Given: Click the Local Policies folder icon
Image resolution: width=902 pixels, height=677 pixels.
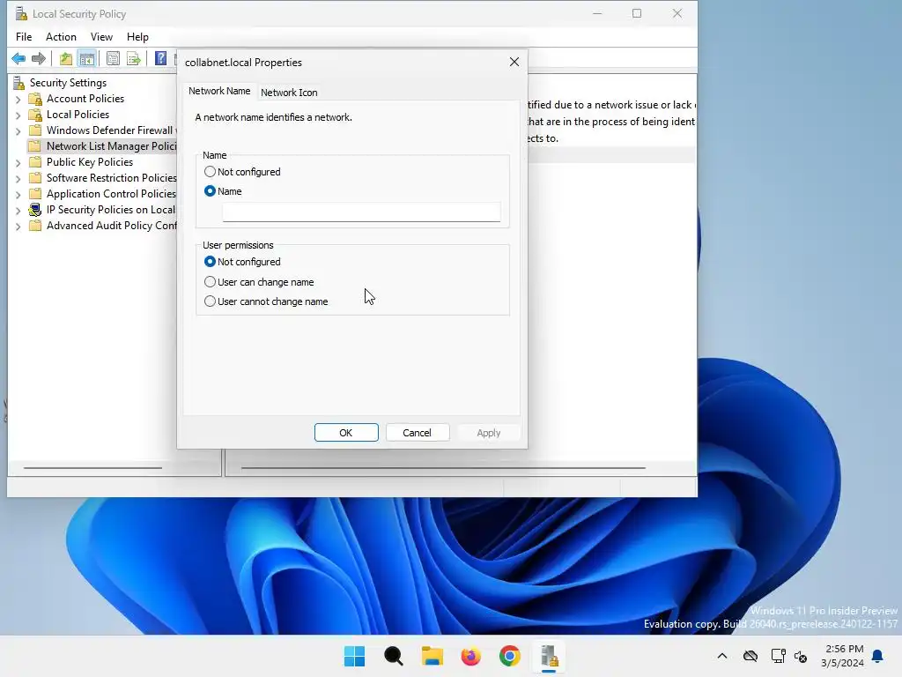Looking at the screenshot, I should (x=35, y=115).
